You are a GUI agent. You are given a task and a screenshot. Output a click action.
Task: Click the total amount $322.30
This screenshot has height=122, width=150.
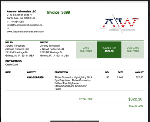135,99
